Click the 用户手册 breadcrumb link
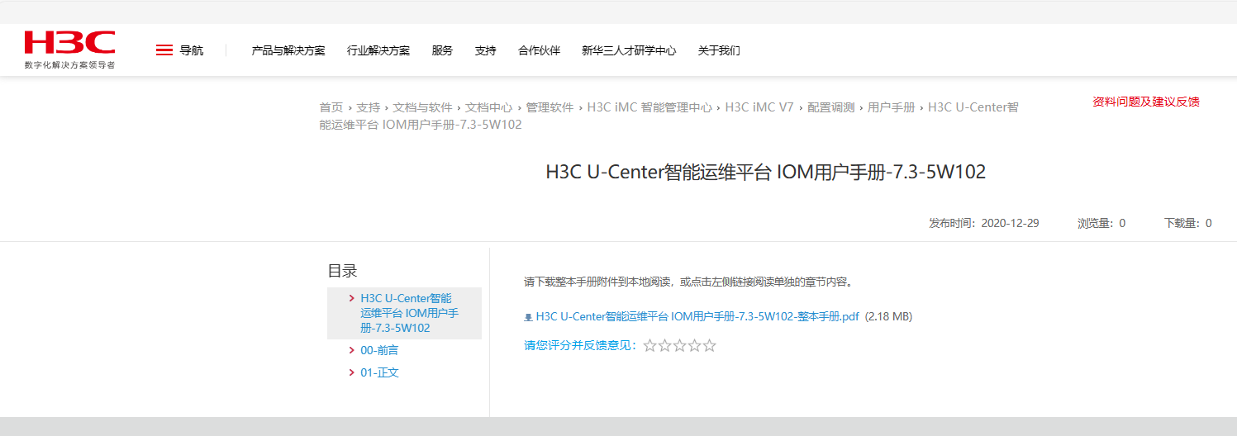1237x436 pixels. [x=892, y=107]
